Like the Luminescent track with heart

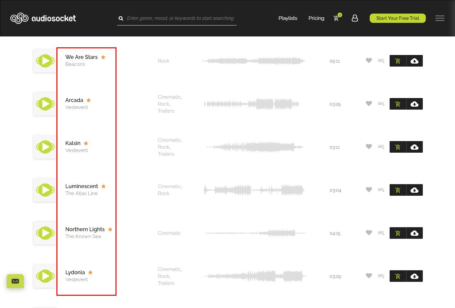pyautogui.click(x=369, y=190)
